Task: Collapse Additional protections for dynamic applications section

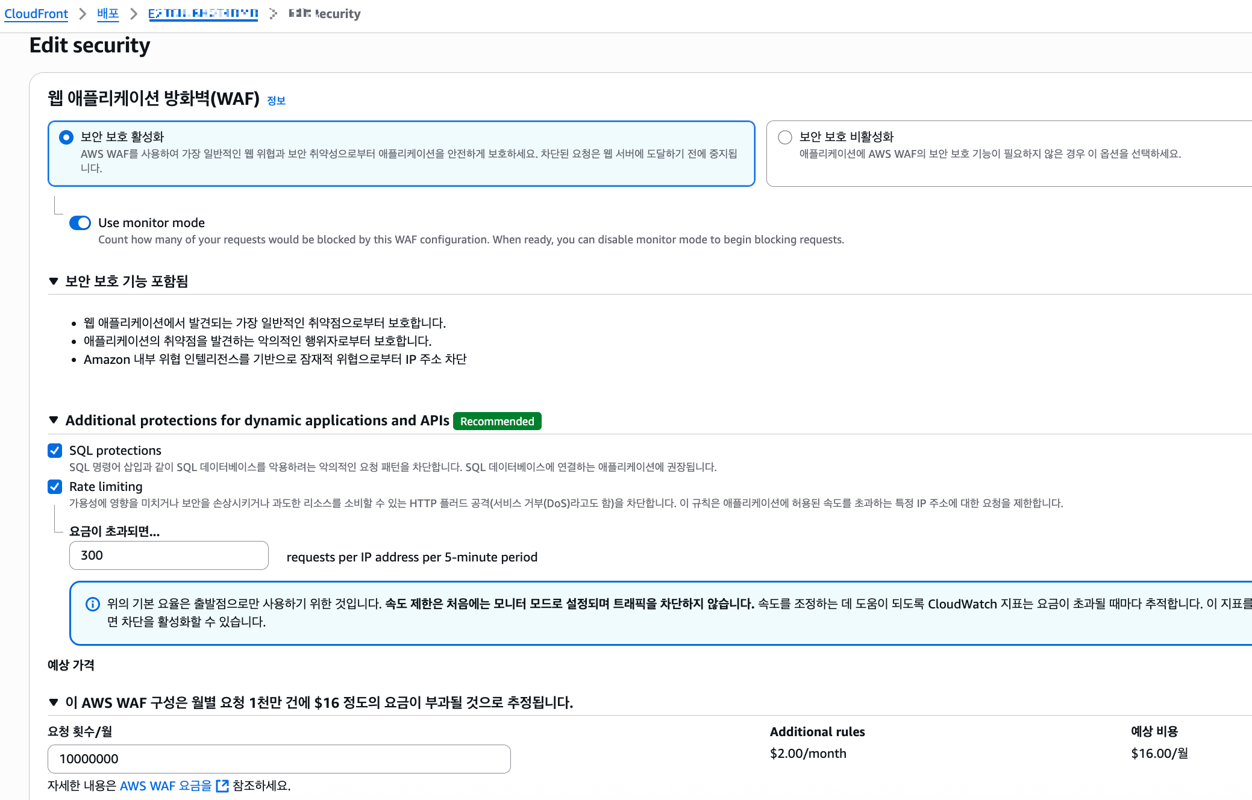Action: click(54, 420)
